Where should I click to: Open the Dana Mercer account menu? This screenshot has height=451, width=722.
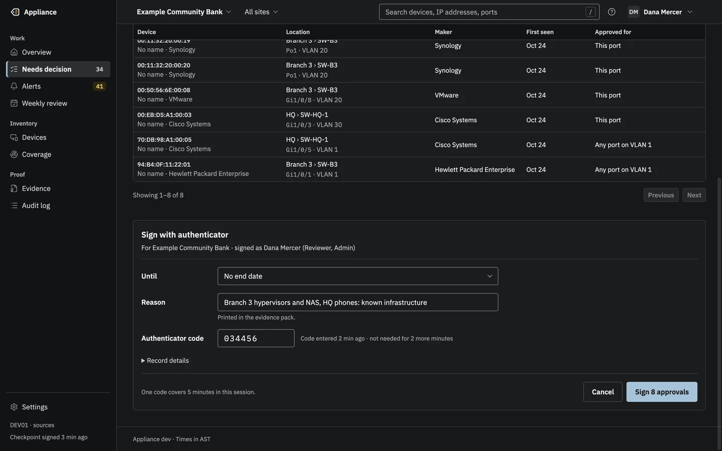(x=661, y=12)
